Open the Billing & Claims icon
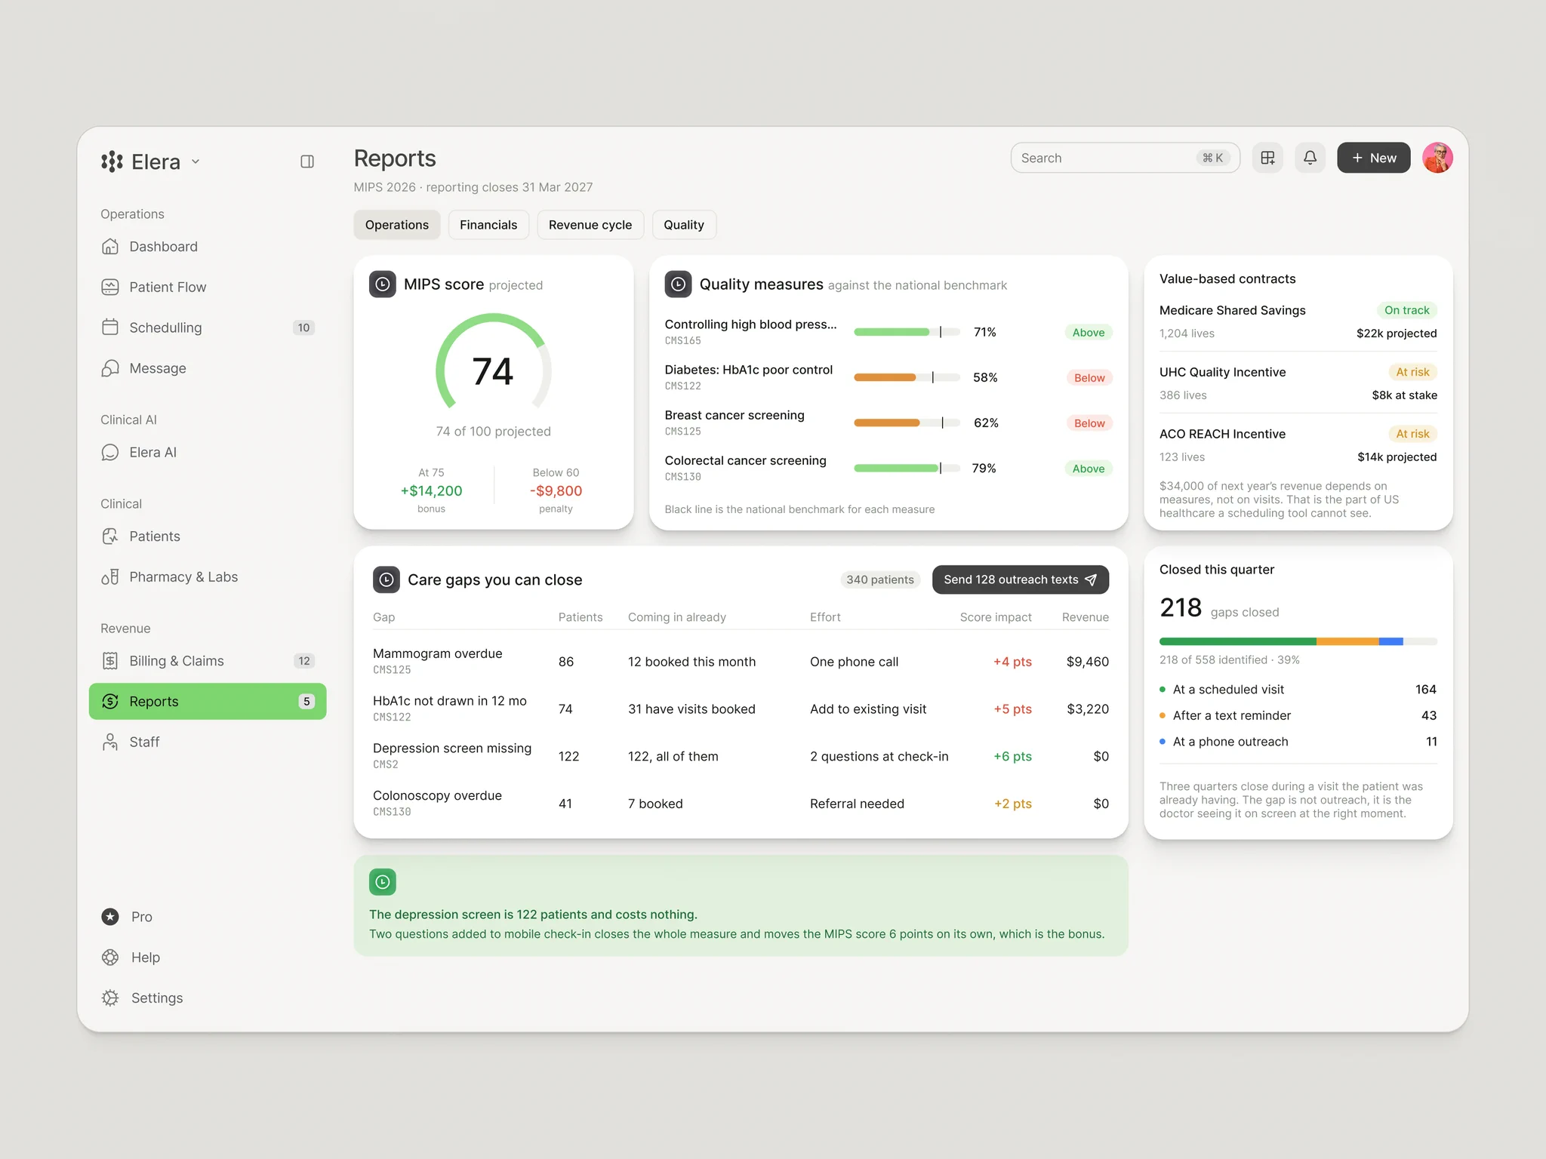 pos(110,661)
